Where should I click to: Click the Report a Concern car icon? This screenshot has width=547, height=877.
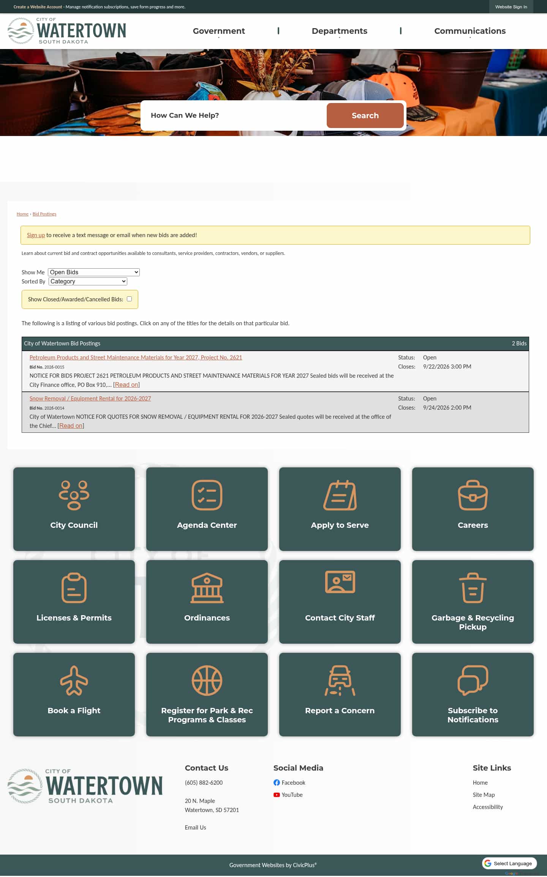[x=340, y=680]
